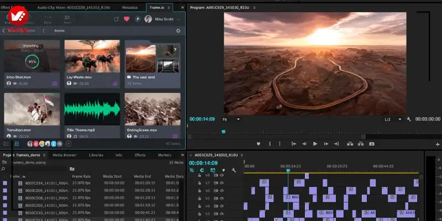This screenshot has height=221, width=442.
Task: Click the Frame.io refresh icon
Action: [116, 19]
